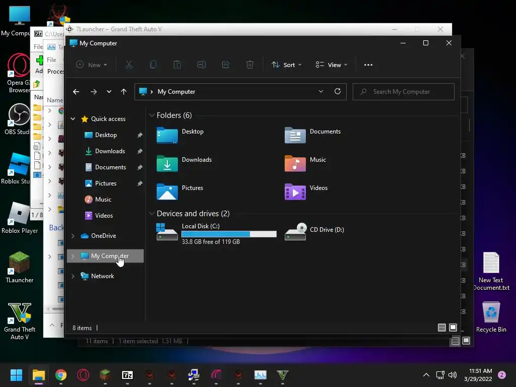
Task: Open the Sort dropdown
Action: 287,65
